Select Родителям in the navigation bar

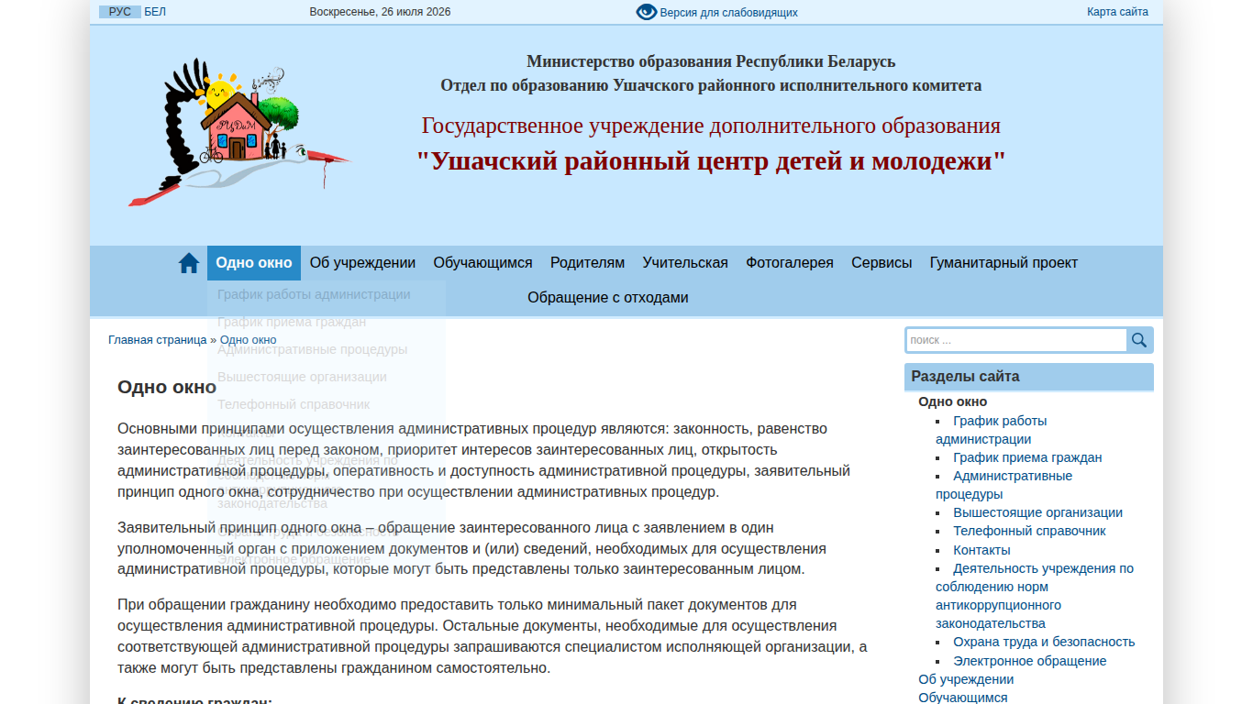587,263
